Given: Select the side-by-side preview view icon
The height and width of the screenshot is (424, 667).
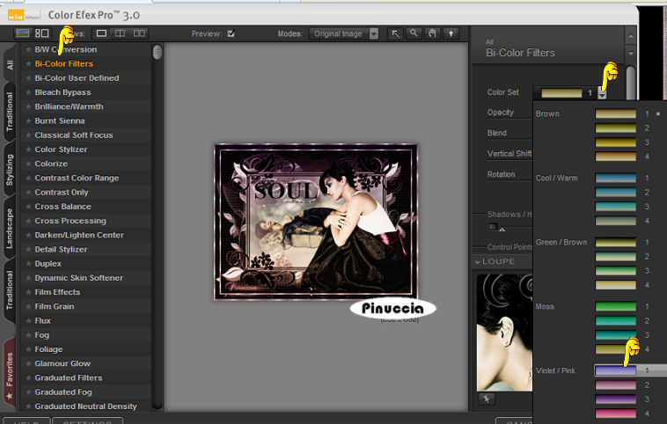Looking at the screenshot, I should coord(139,33).
